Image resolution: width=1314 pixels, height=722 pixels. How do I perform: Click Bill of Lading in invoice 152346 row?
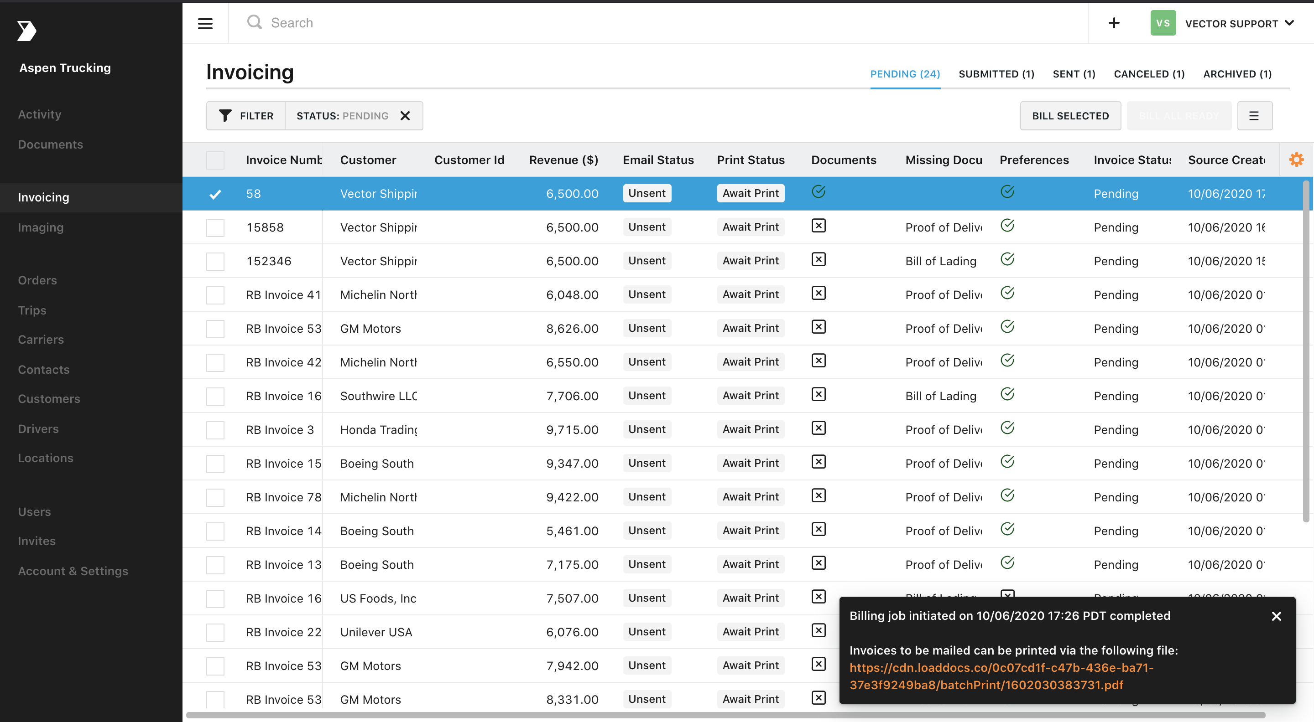[941, 261]
